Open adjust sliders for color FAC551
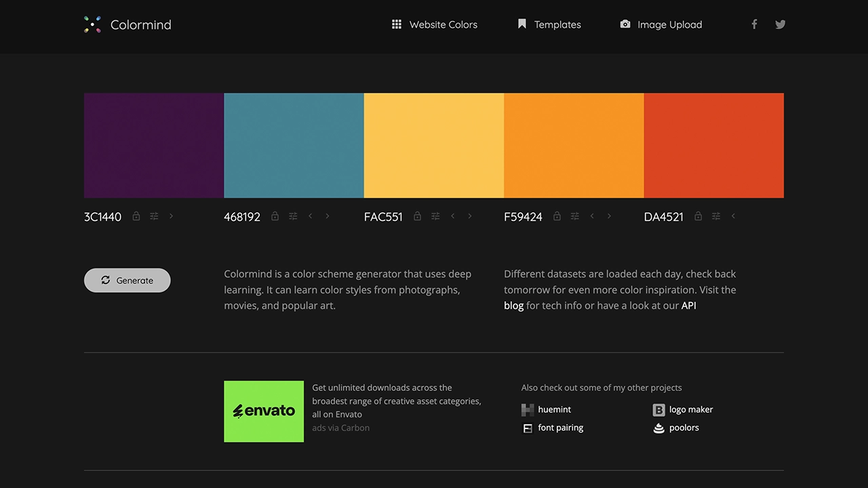The image size is (868, 488). click(435, 216)
